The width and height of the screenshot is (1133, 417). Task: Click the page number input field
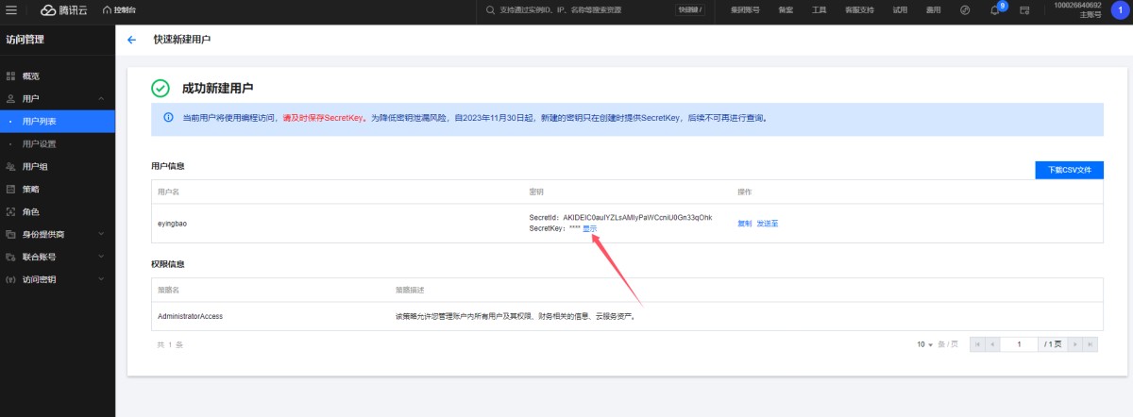[x=1020, y=344]
